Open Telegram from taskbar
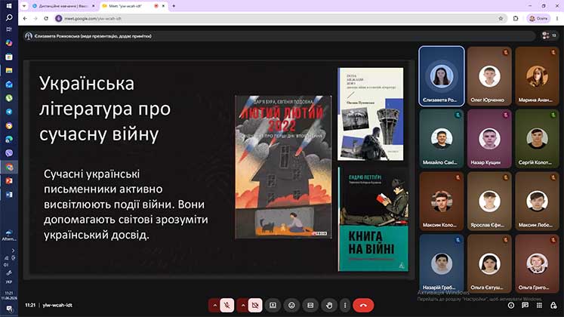Screen dimensions: 564x317 [x=9, y=112]
